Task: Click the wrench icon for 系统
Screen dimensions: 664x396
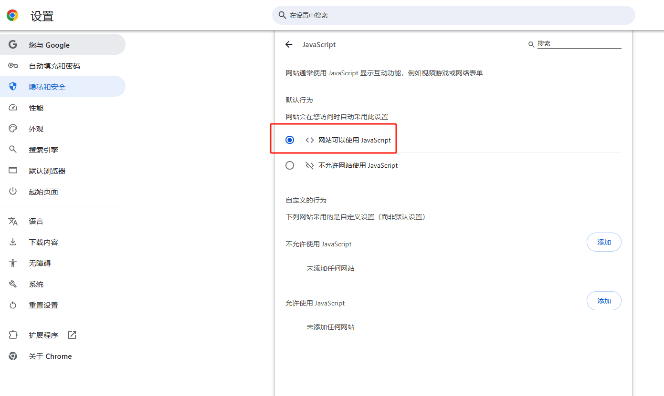Action: click(13, 284)
